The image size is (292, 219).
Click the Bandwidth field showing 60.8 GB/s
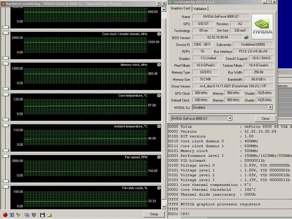pyautogui.click(x=258, y=79)
